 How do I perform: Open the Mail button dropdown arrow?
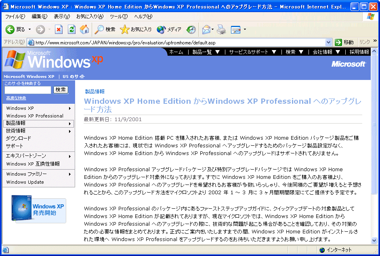(x=212, y=29)
